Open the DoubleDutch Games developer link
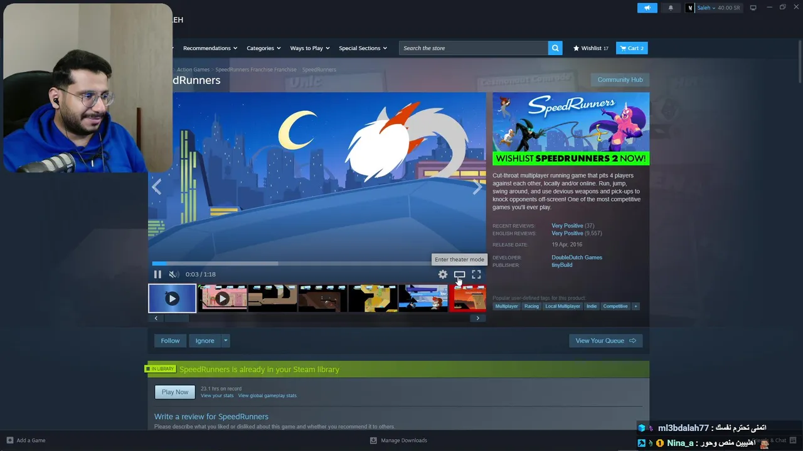The height and width of the screenshot is (451, 803). tap(577, 257)
